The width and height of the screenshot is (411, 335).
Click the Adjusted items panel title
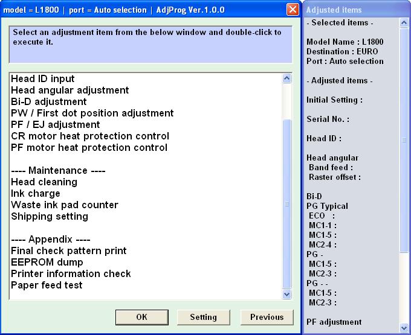[x=334, y=10]
